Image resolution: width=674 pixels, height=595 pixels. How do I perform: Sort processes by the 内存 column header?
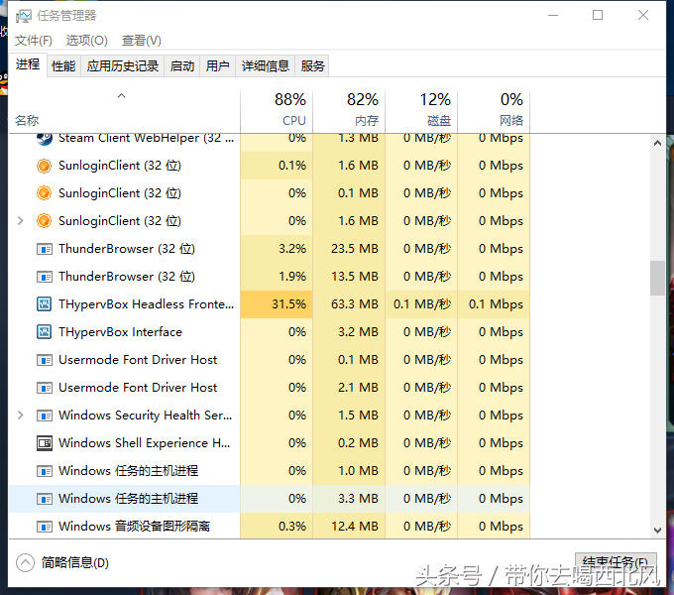tap(349, 111)
